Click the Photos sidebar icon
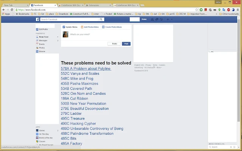The width and height of the screenshot is (242, 151). (x=37, y=48)
